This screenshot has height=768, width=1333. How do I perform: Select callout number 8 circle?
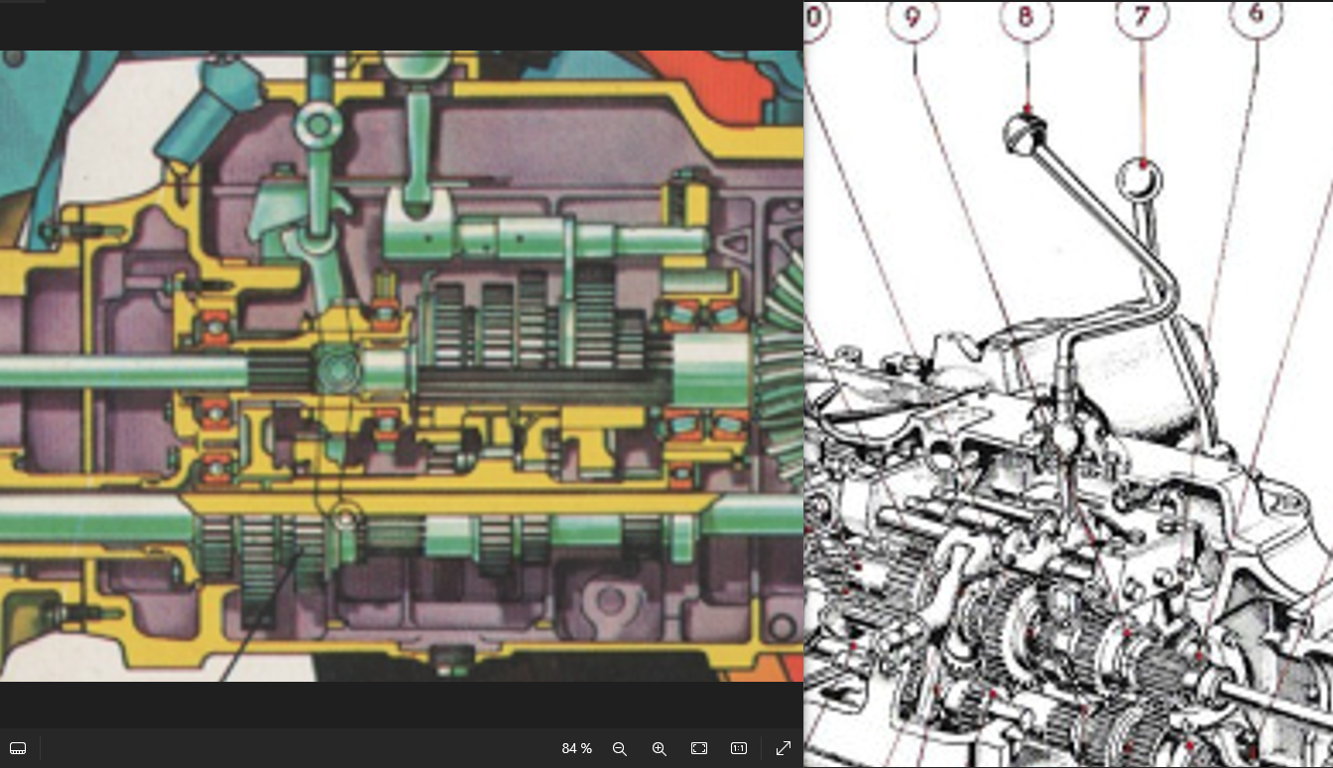click(x=1026, y=18)
